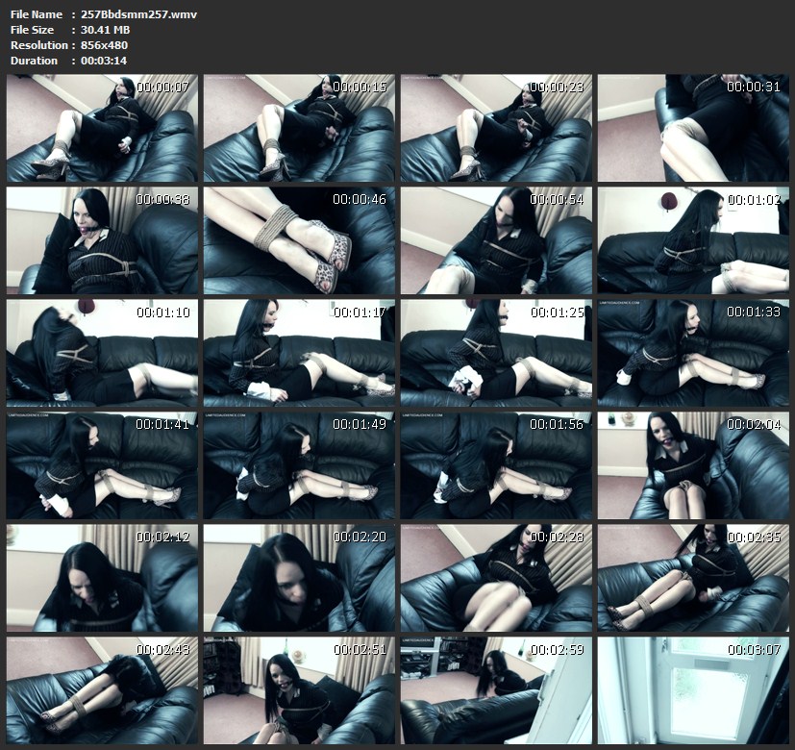
Task: Click the final frame stamped 00:03:07
Action: pyautogui.click(x=693, y=690)
